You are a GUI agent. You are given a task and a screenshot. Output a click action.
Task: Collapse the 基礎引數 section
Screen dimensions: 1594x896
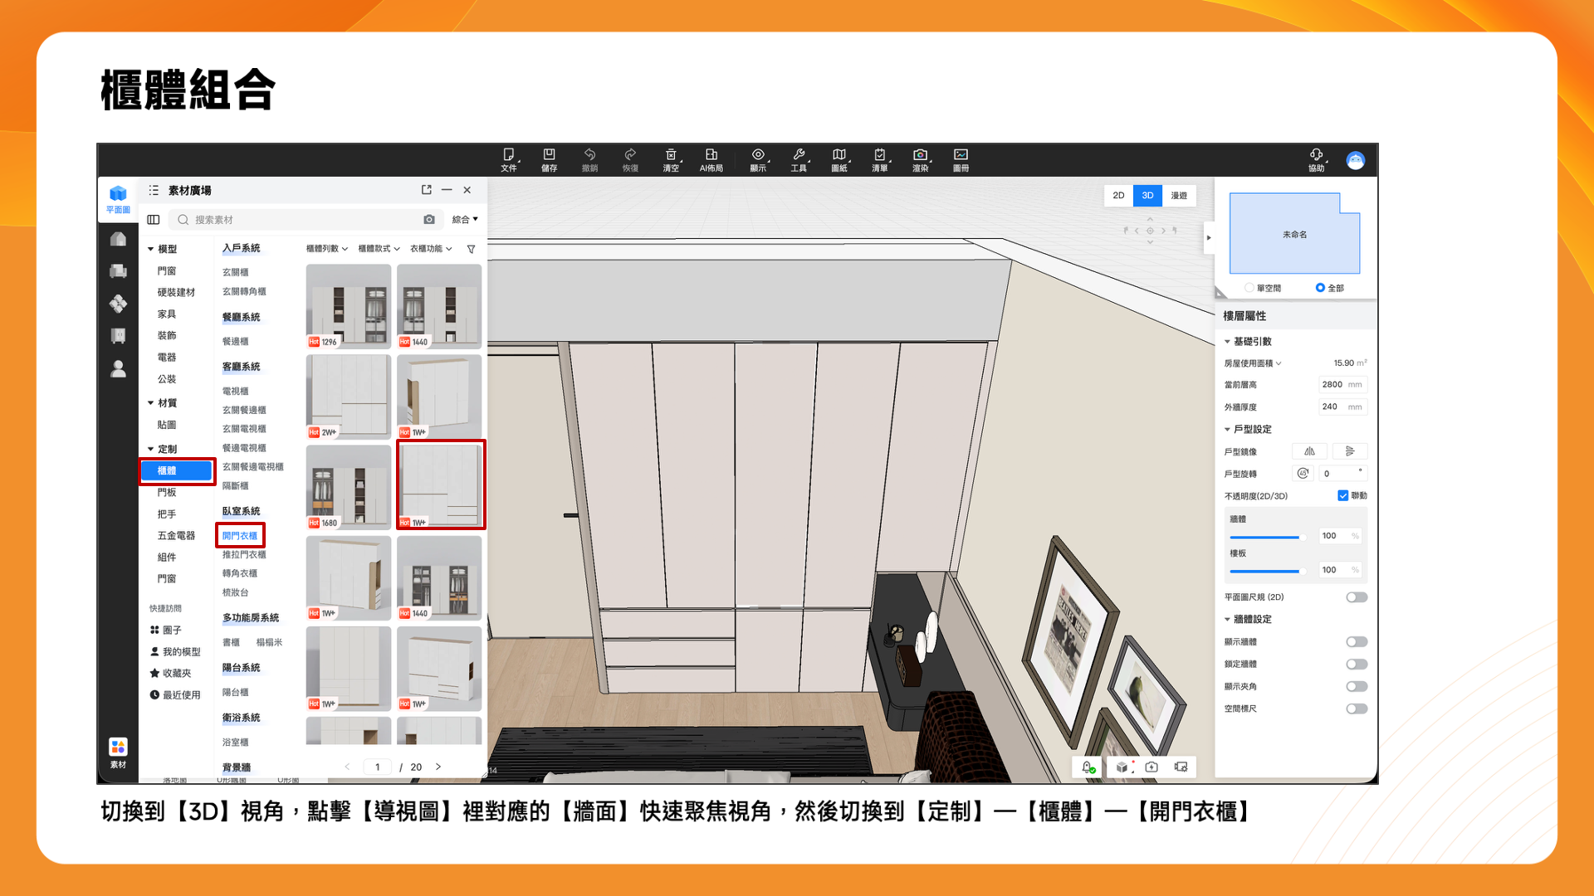[1228, 342]
